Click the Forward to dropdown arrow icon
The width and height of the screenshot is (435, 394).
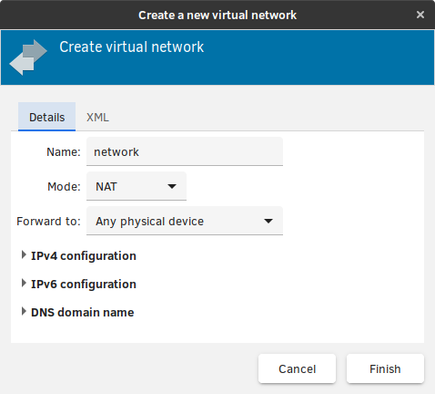pos(268,221)
